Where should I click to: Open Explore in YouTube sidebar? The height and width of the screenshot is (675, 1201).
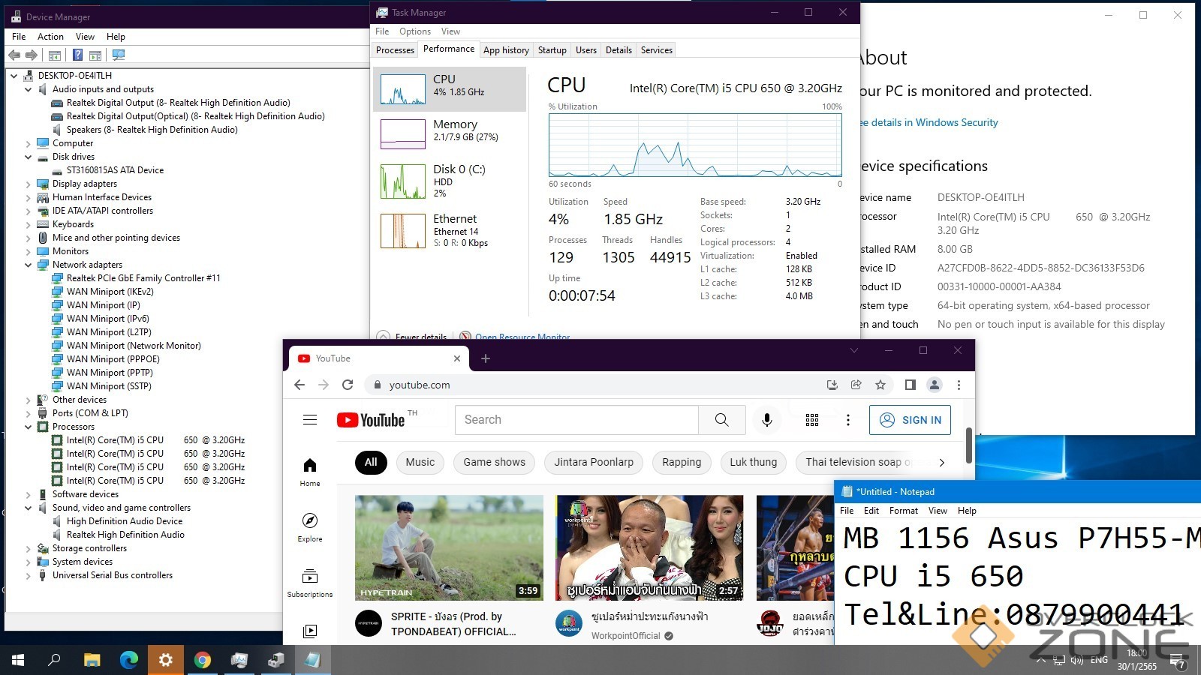coord(310,527)
